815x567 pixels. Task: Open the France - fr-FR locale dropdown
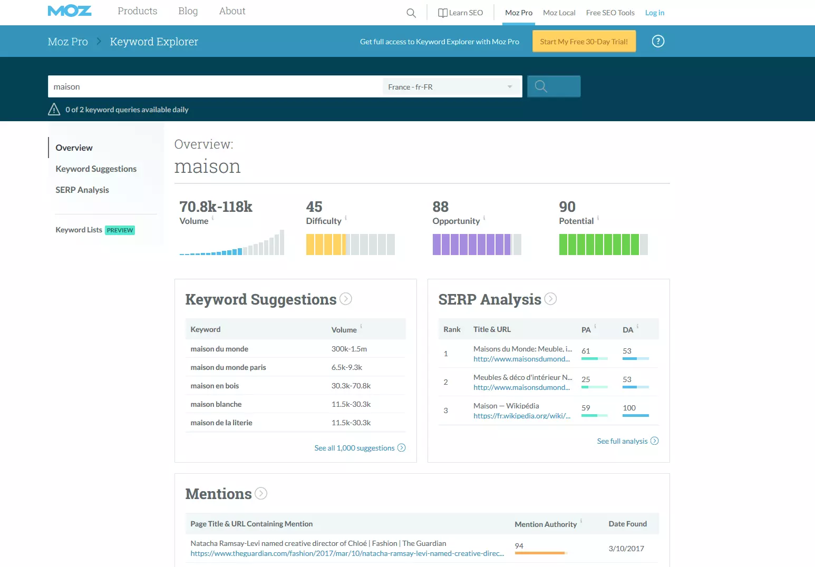(x=451, y=87)
